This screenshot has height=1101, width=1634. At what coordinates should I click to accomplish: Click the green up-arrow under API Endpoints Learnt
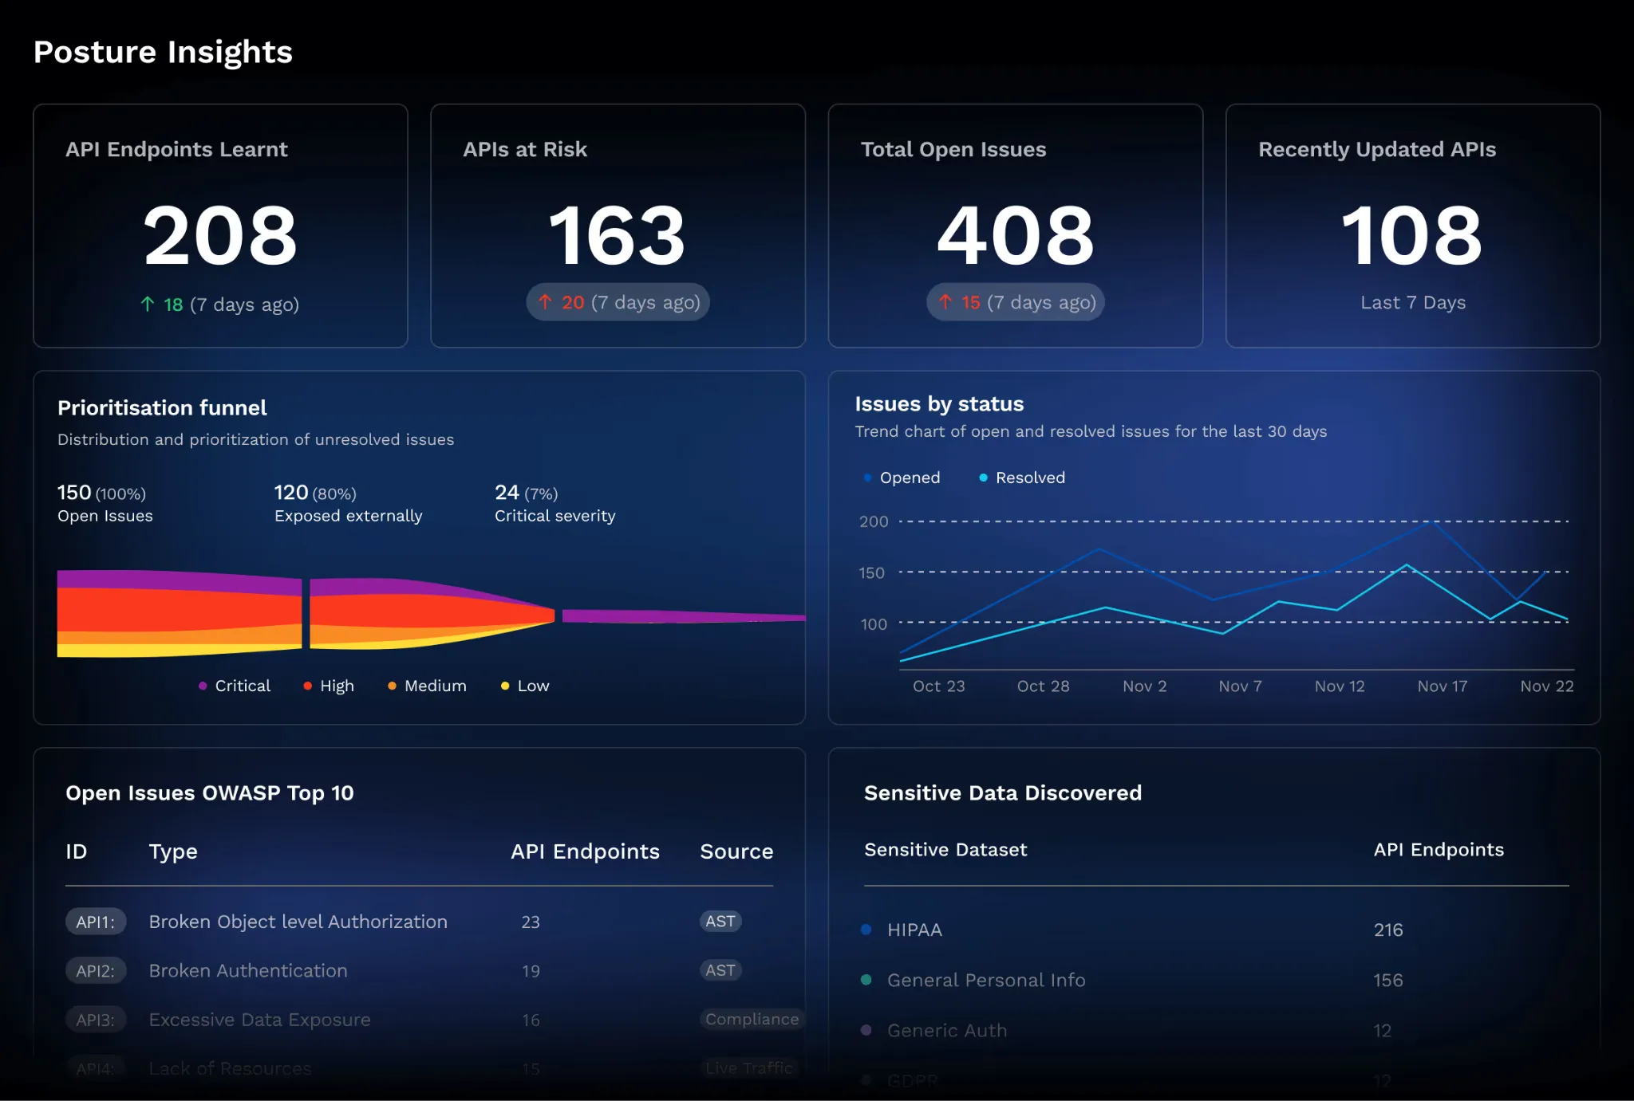point(148,304)
